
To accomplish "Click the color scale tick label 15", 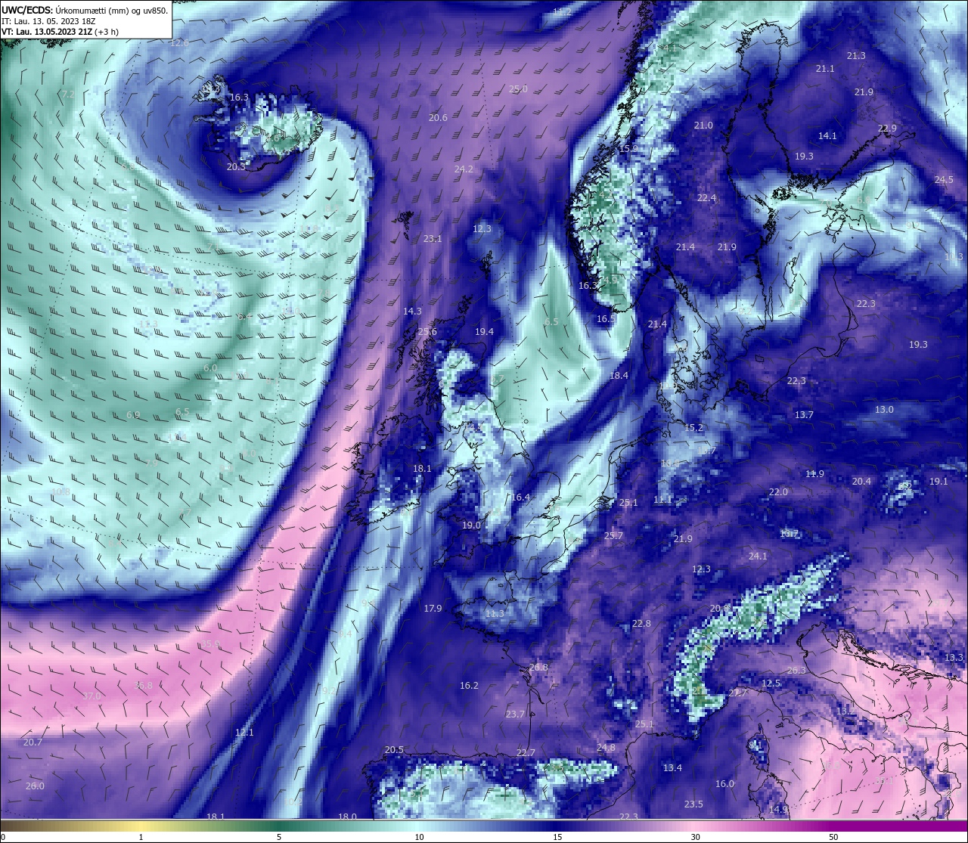I will coord(557,837).
